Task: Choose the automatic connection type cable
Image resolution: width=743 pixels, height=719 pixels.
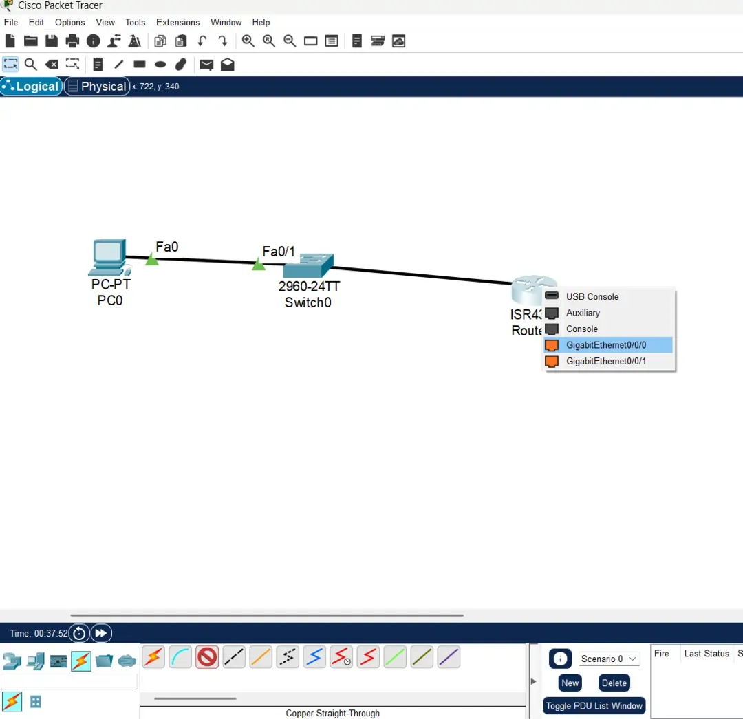Action: click(153, 657)
